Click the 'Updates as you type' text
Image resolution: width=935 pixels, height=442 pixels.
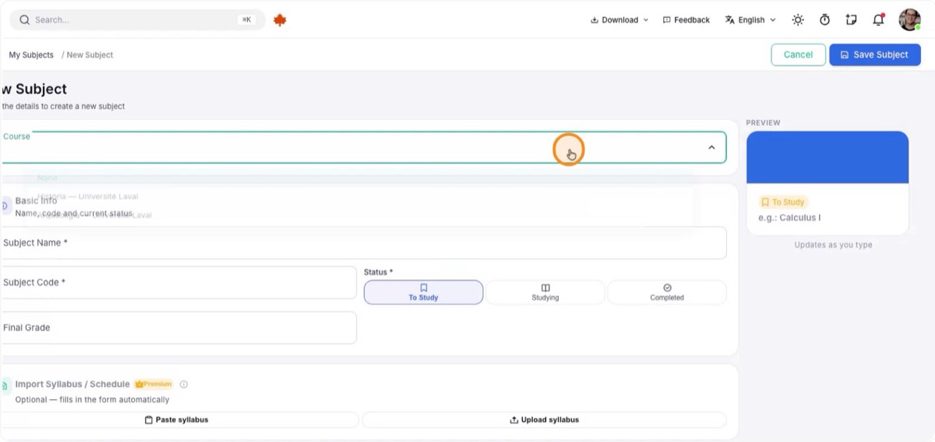click(x=833, y=245)
